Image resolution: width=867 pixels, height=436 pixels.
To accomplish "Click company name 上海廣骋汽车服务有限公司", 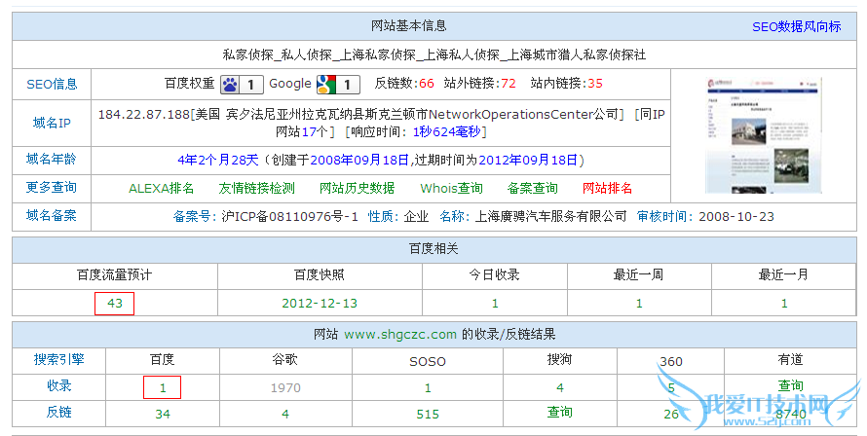I will (550, 217).
